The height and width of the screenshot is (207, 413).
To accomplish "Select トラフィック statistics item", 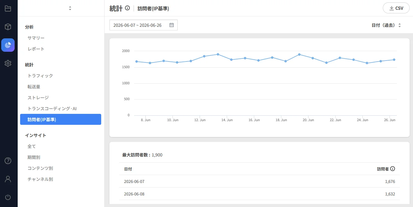I will pos(40,76).
